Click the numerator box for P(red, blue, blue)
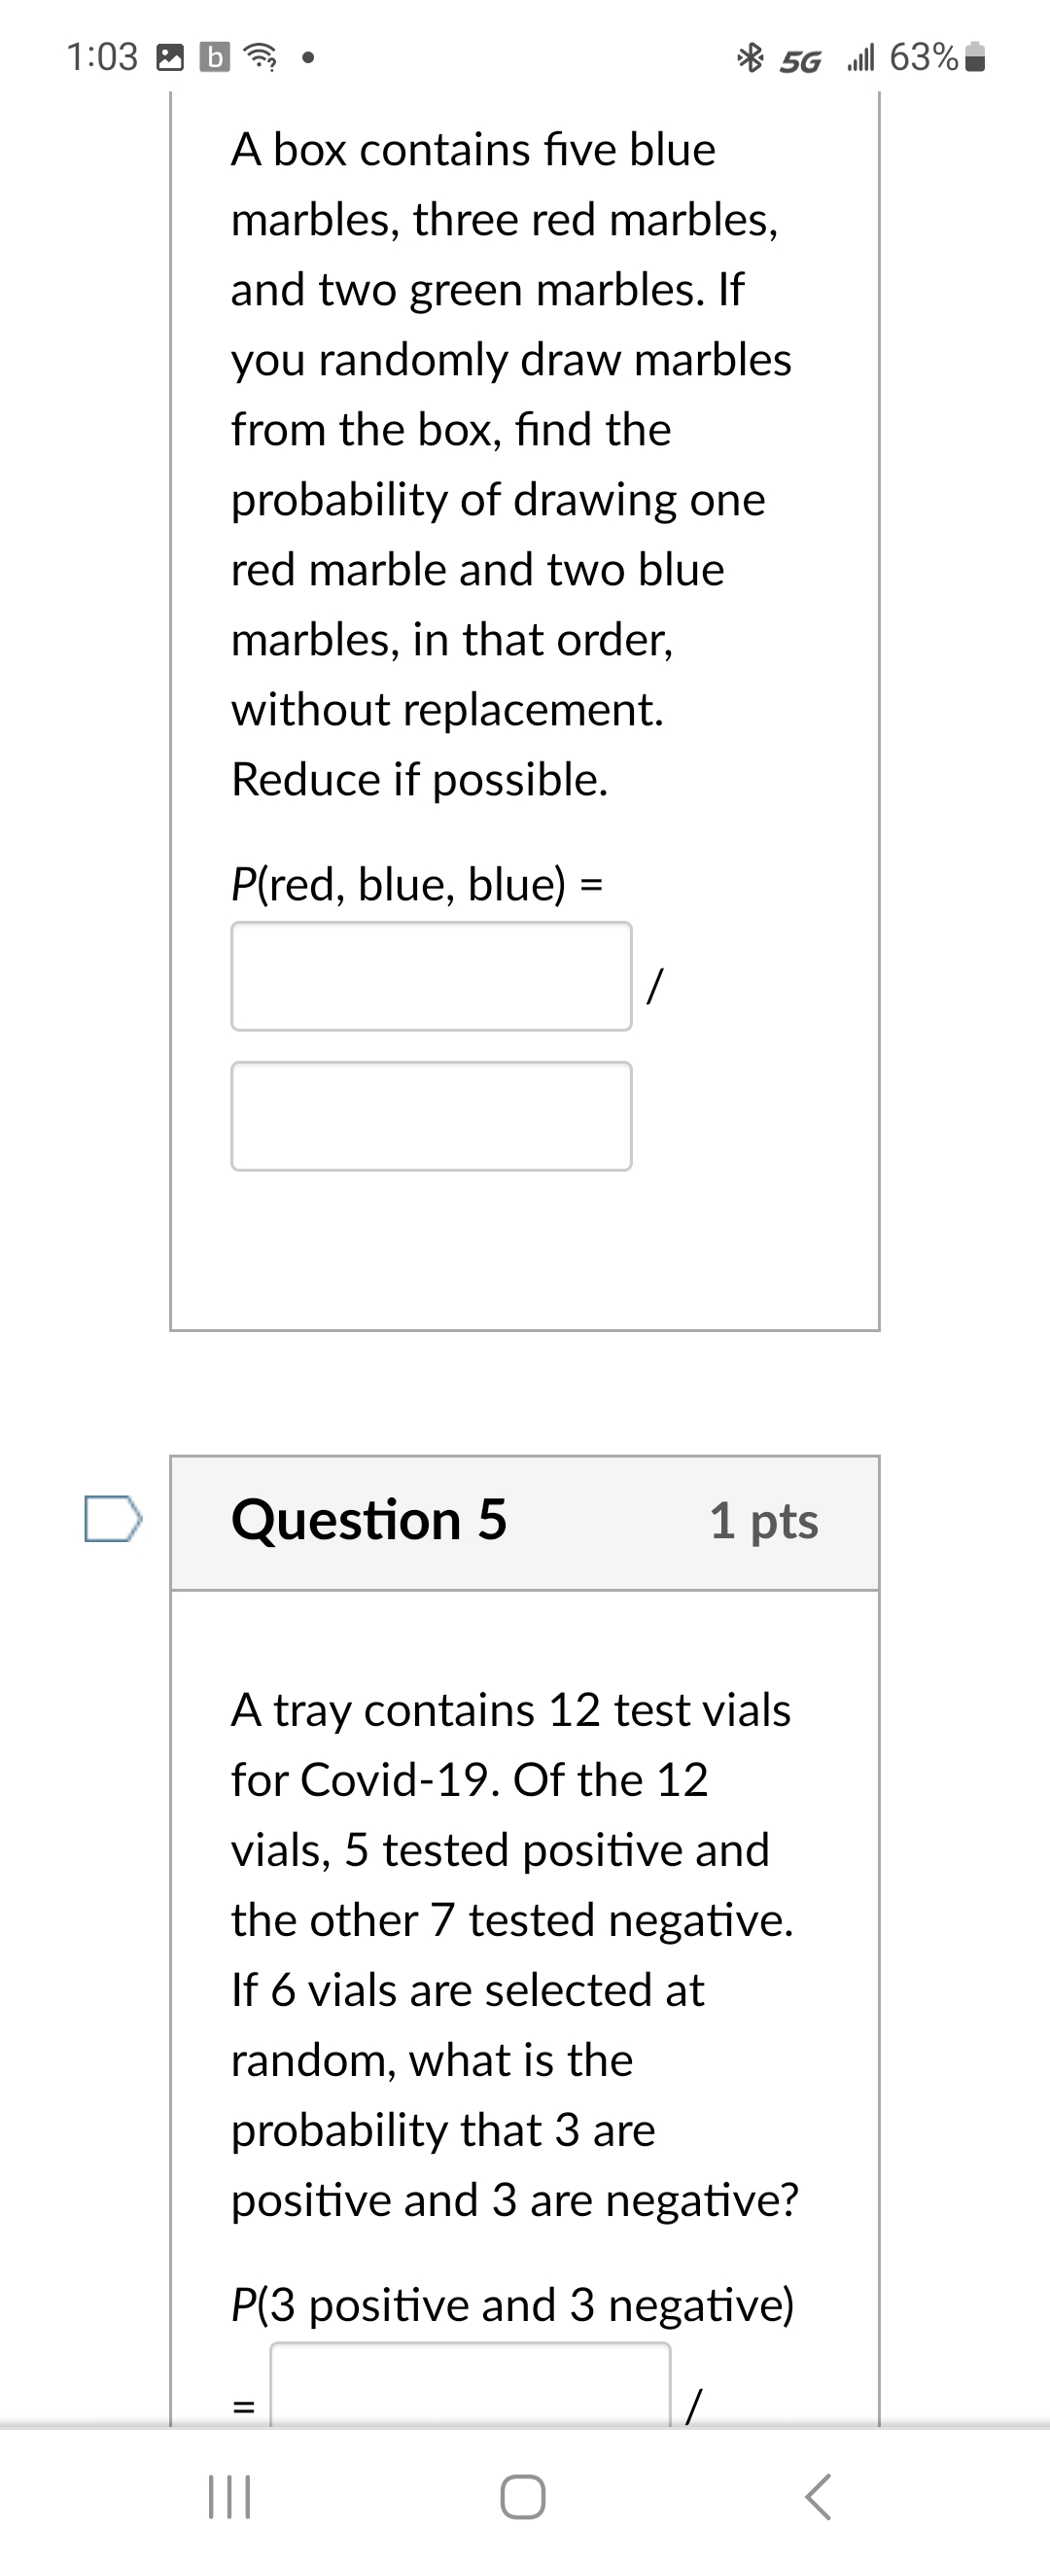The height and width of the screenshot is (2567, 1050). 431,976
